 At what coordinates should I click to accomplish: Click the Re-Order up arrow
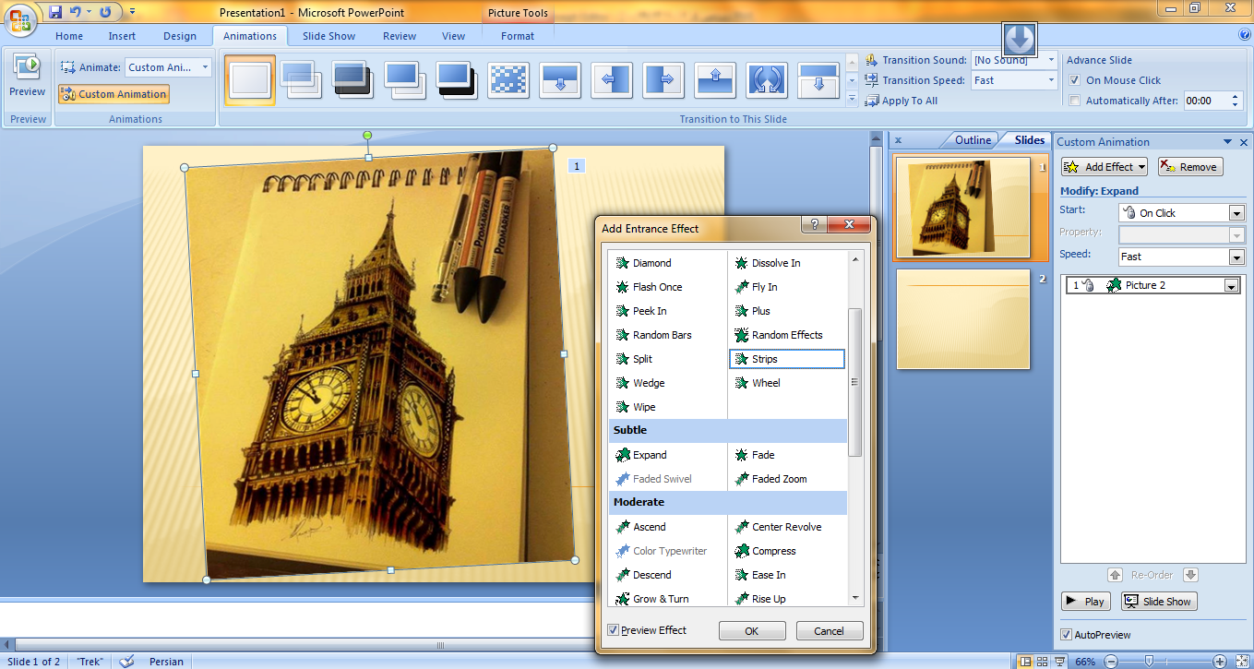[1115, 575]
